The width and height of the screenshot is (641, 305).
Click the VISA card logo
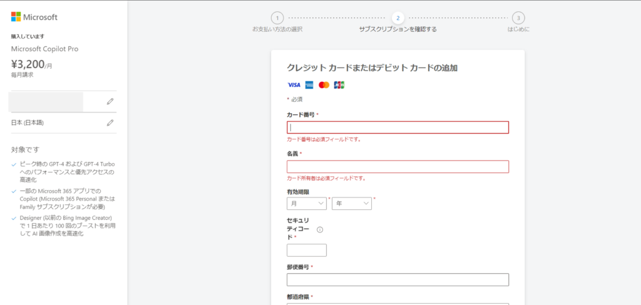click(294, 85)
